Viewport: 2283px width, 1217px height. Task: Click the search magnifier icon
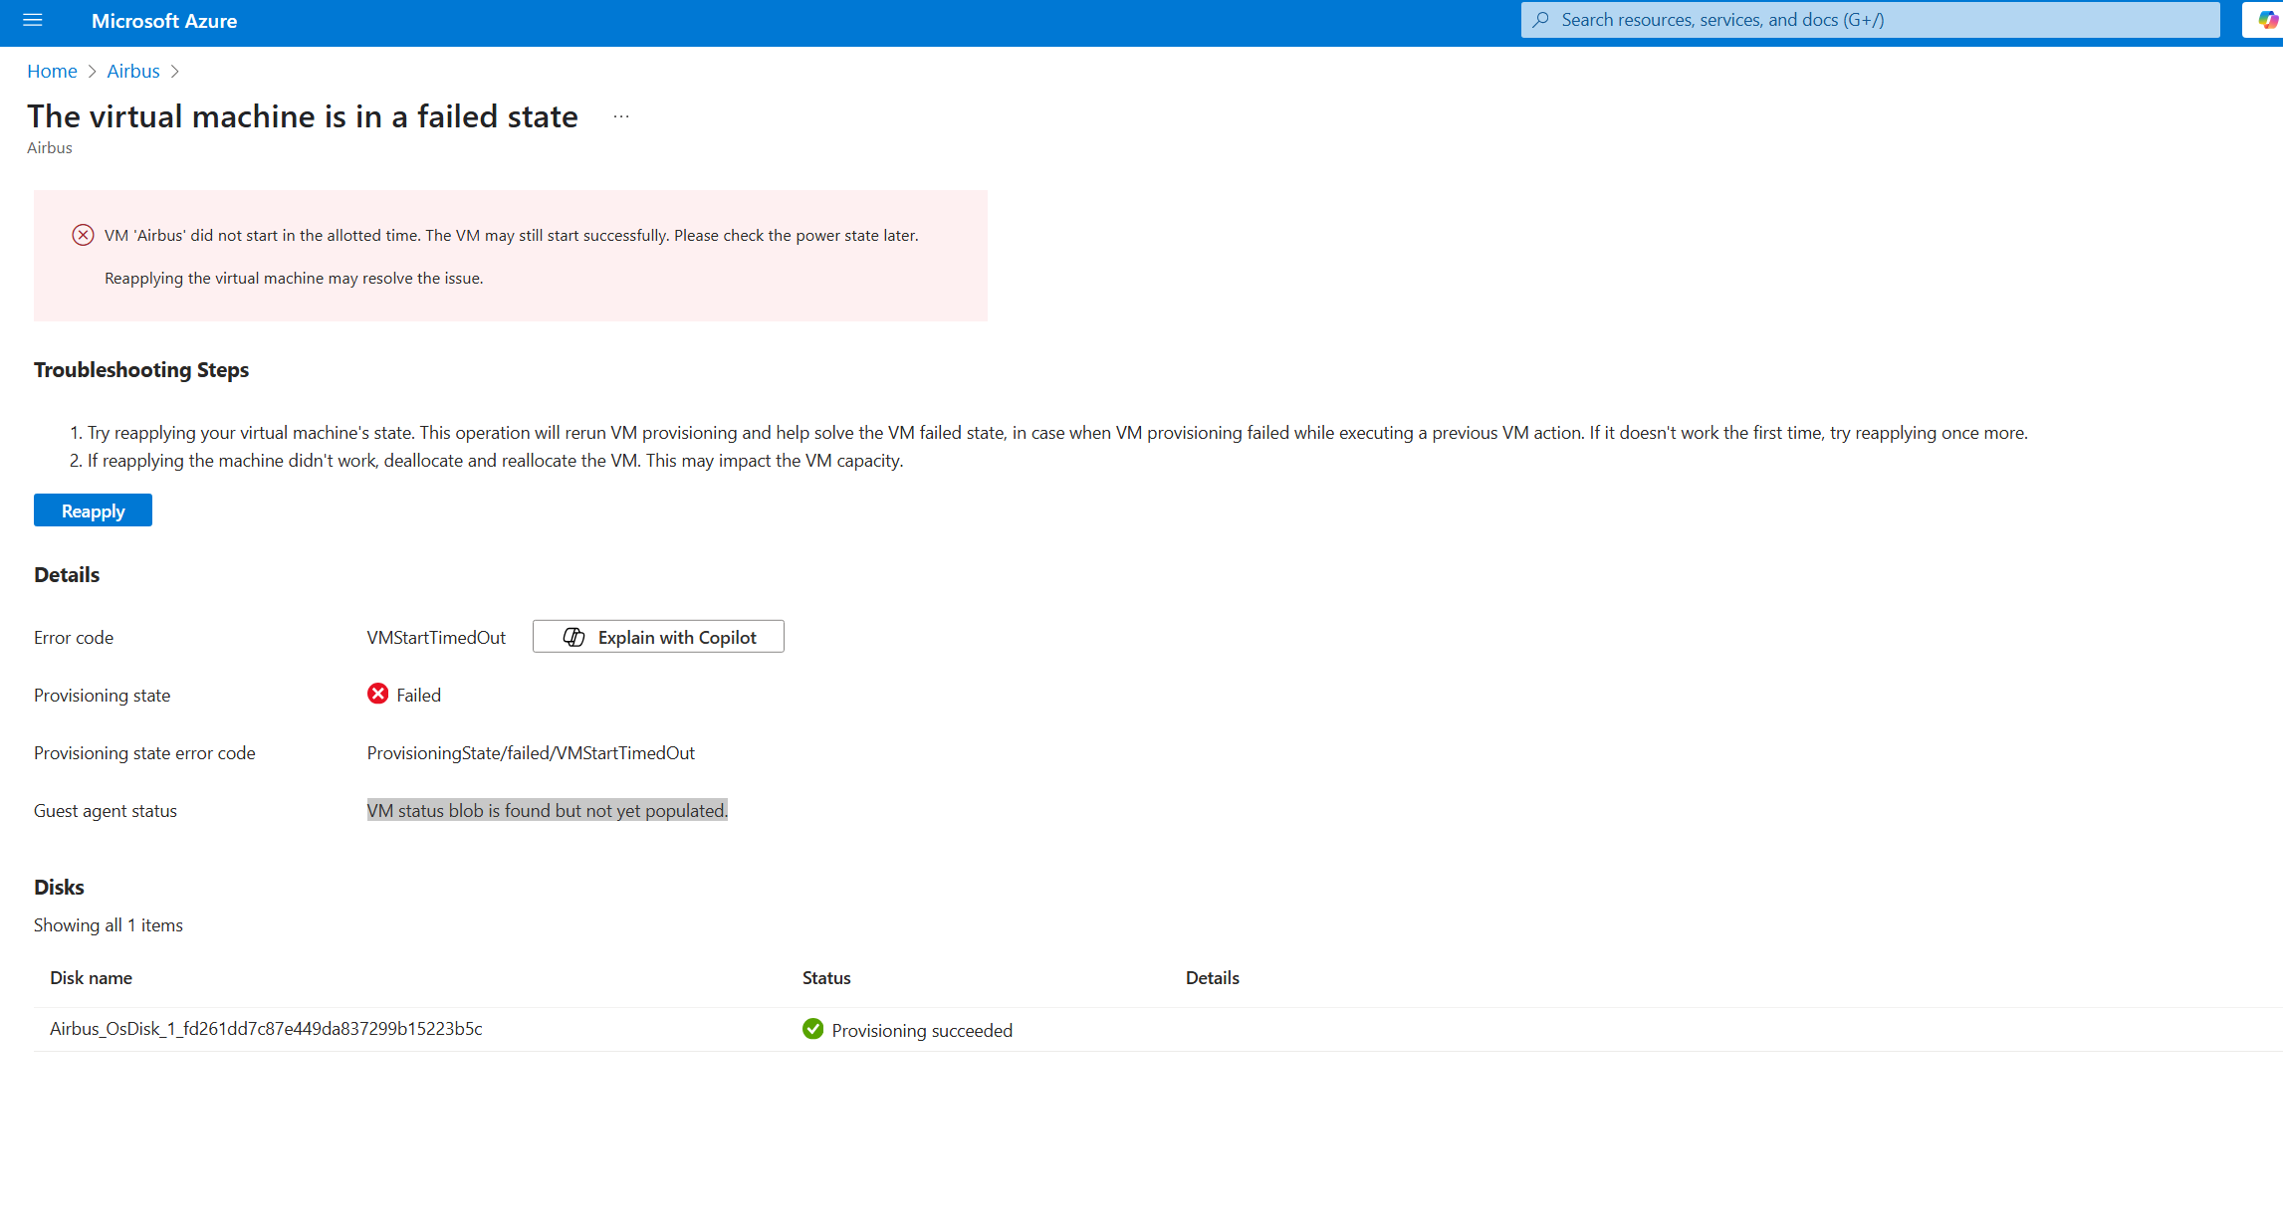point(1540,20)
